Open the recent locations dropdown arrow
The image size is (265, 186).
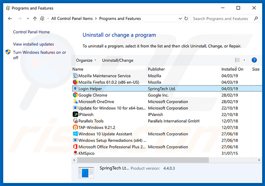[x=28, y=18]
